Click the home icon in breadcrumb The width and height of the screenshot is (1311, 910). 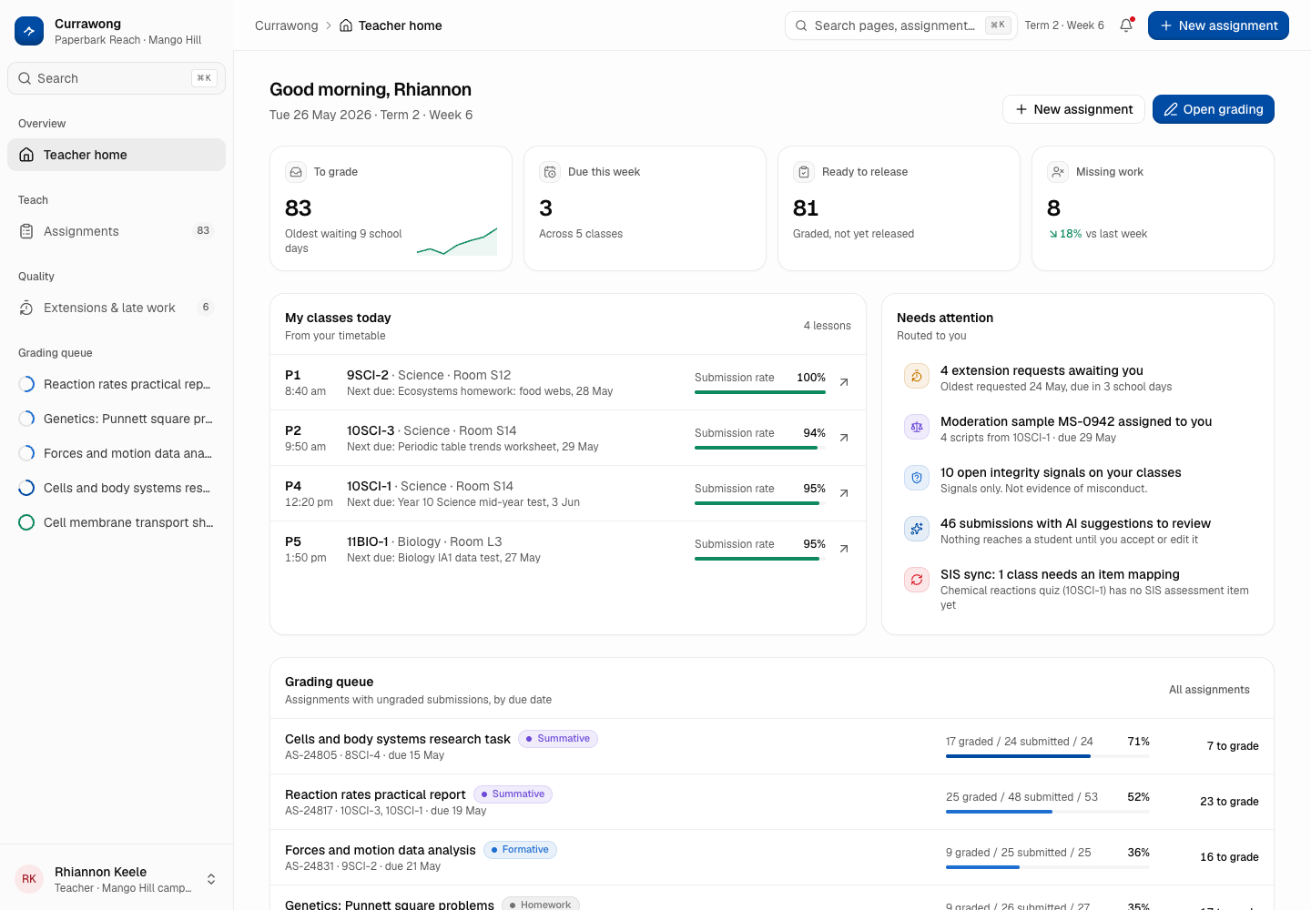pos(346,25)
